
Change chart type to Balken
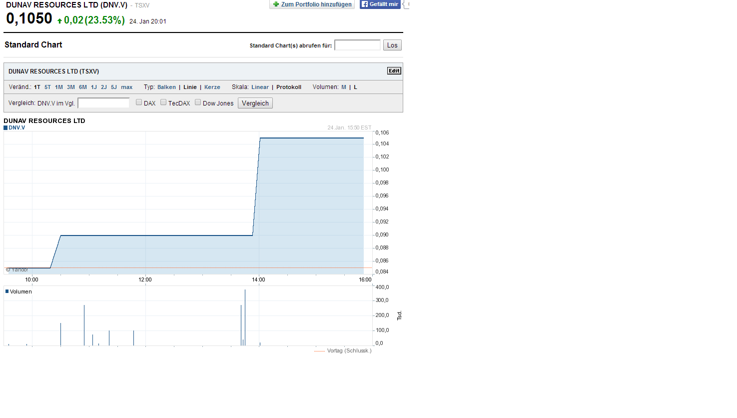click(x=166, y=87)
